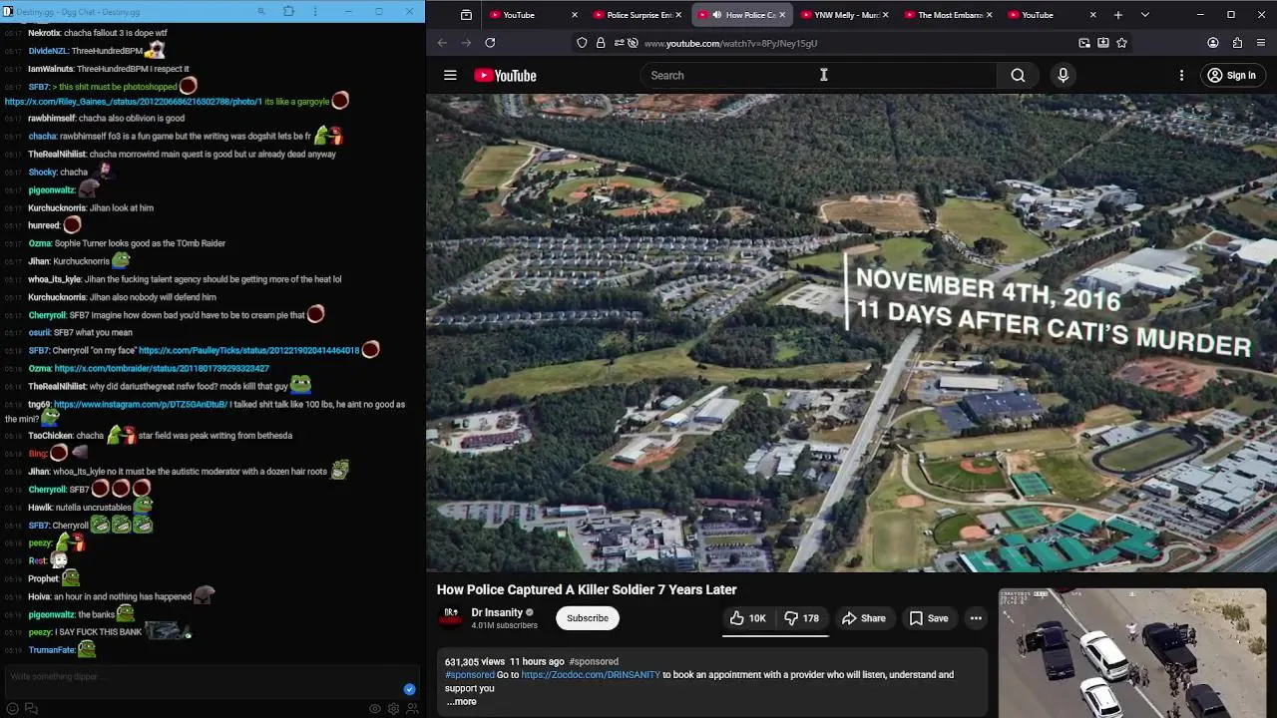Save the video to a playlist
This screenshot has height=718, width=1277.
coord(929,618)
